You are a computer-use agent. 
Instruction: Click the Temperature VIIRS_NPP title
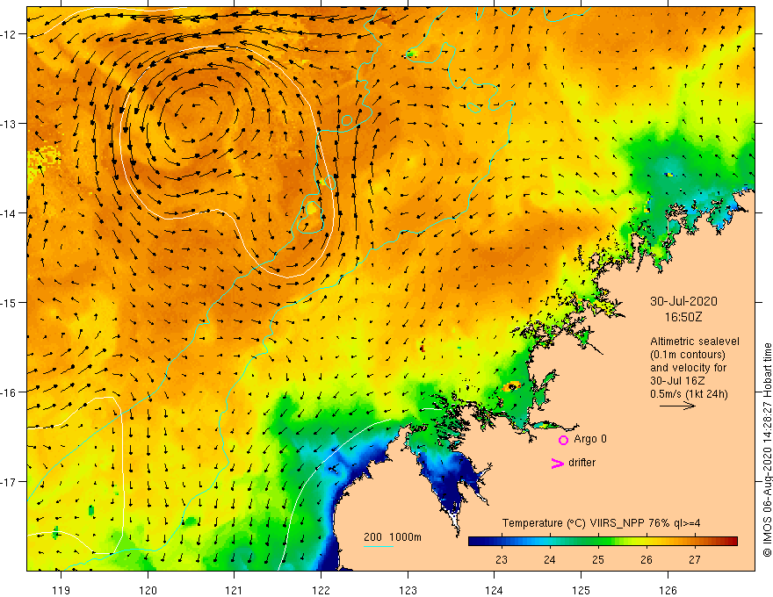point(601,523)
